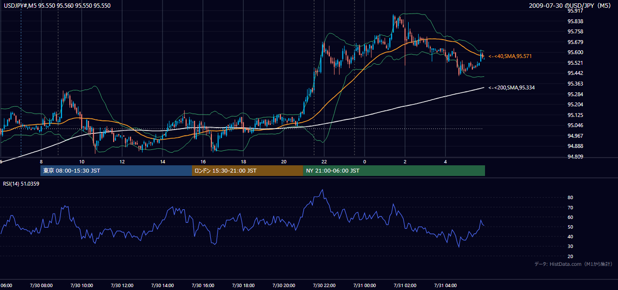
Task: Click the hour 22 tick above session bar
Action: (324, 162)
